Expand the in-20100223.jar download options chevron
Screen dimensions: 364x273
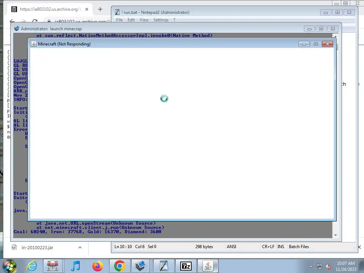tap(80, 247)
